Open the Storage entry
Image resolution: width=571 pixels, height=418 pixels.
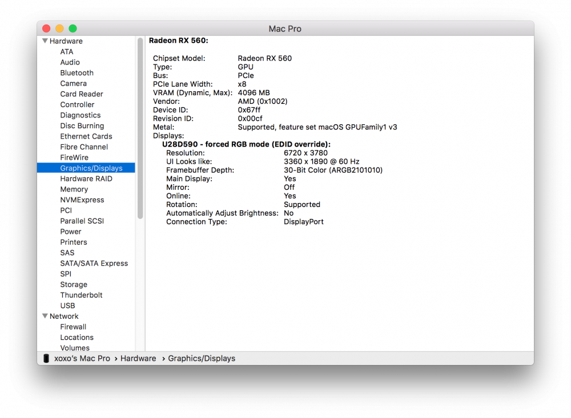[74, 284]
